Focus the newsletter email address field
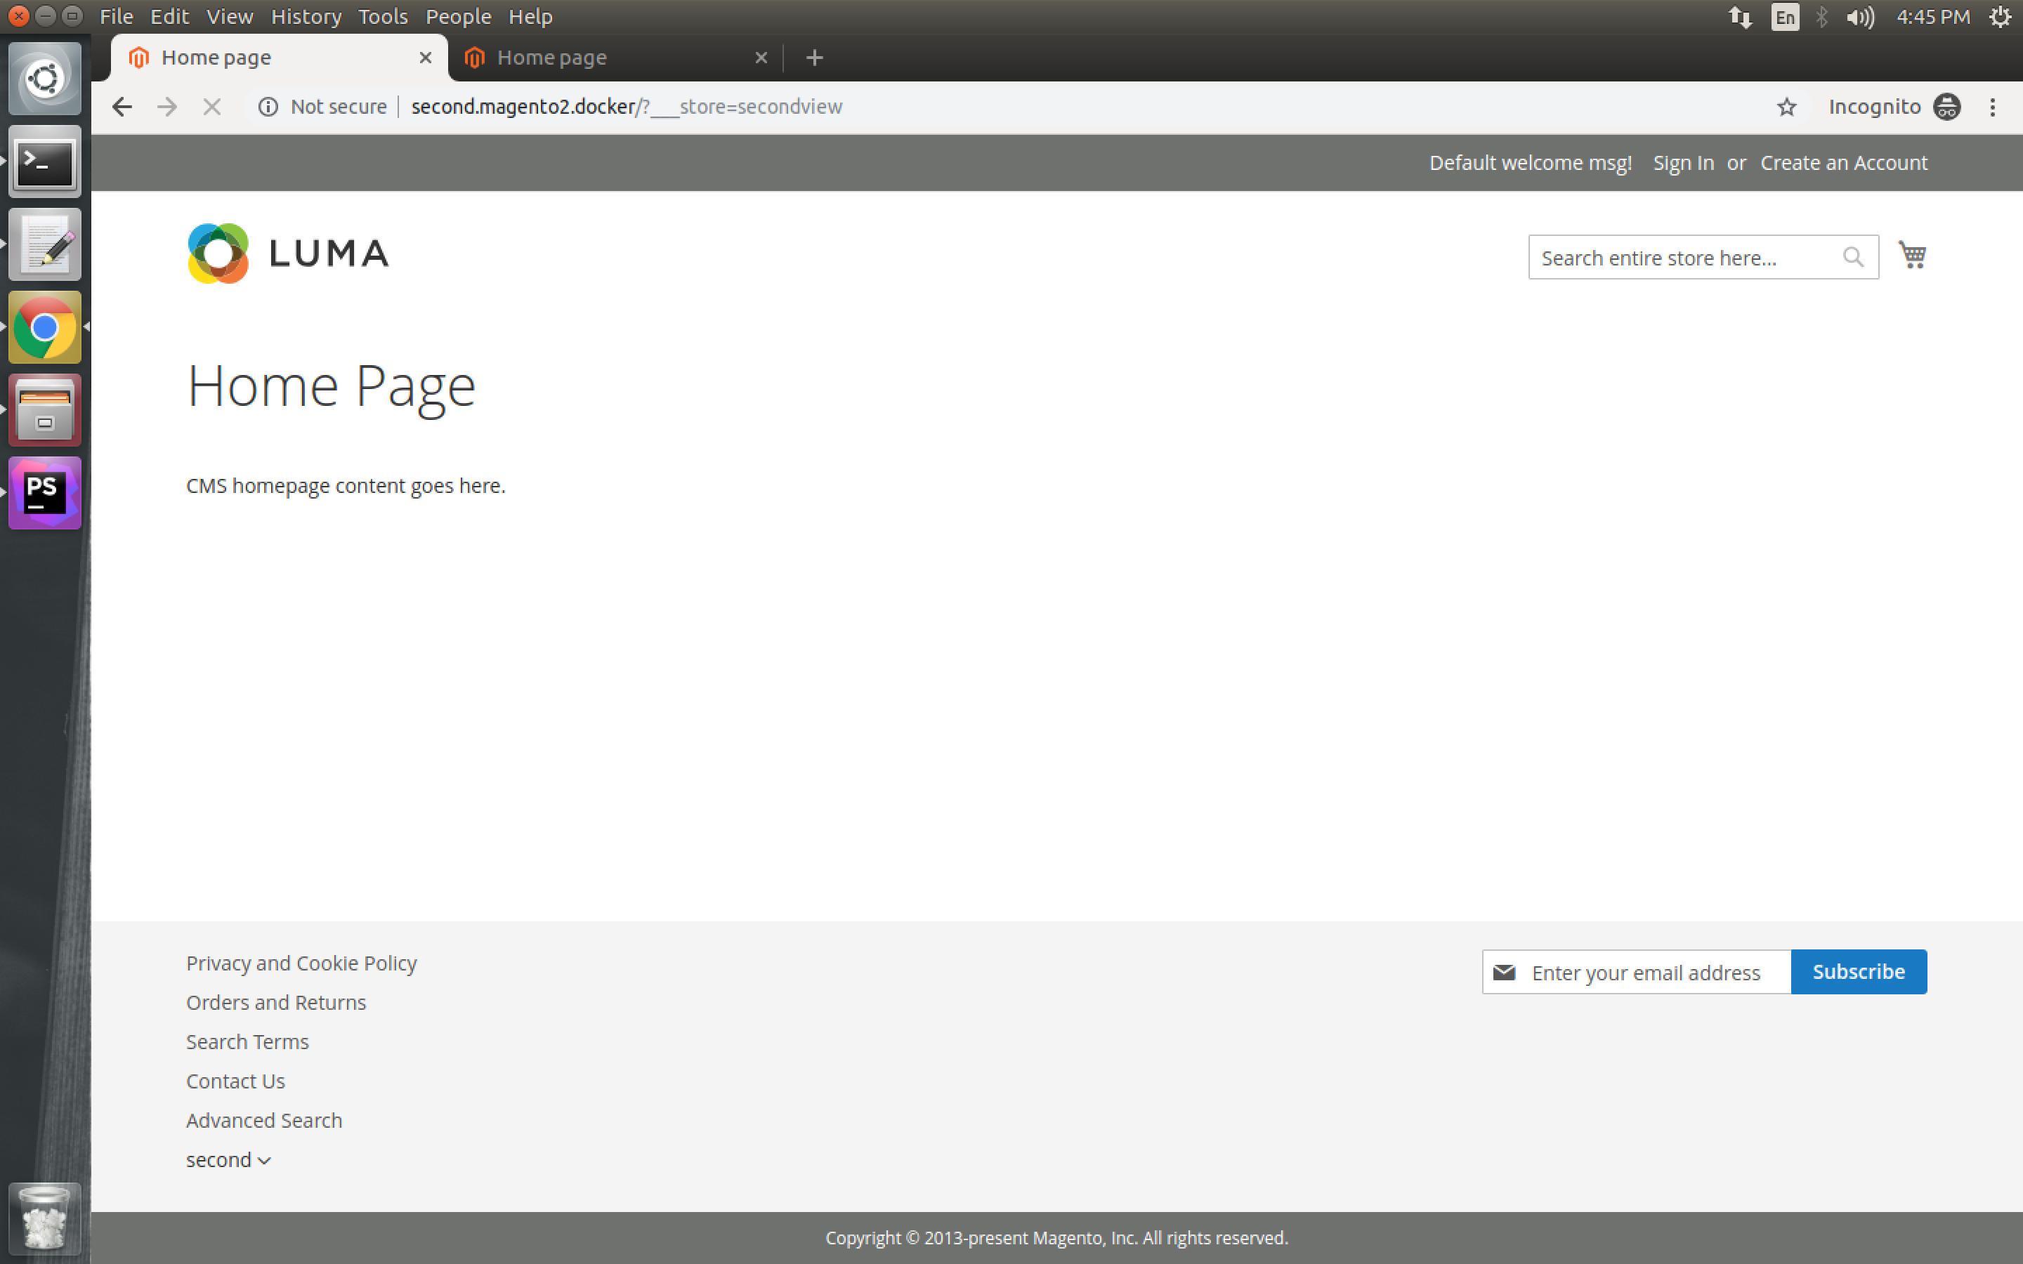The height and width of the screenshot is (1264, 2023). tap(1637, 973)
